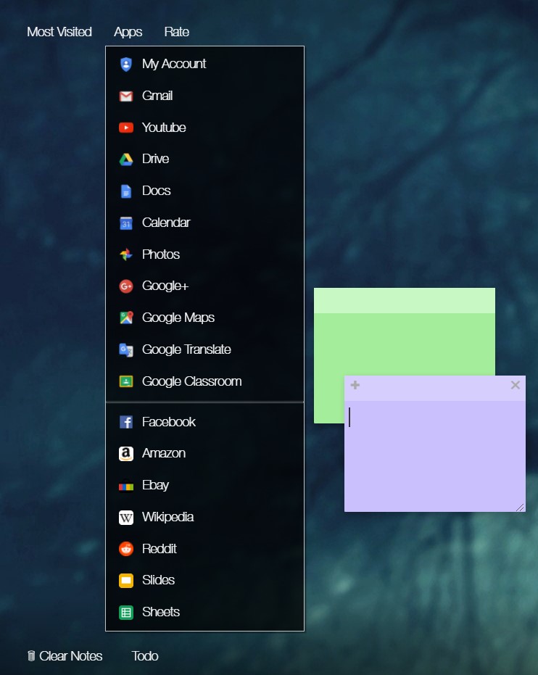This screenshot has width=538, height=675.
Task: Click the Reddit alien icon
Action: click(x=125, y=549)
